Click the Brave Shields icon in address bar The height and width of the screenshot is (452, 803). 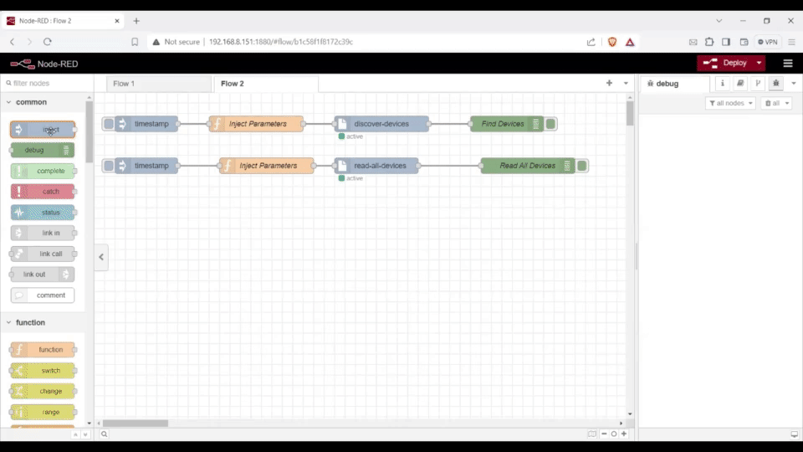pos(612,42)
